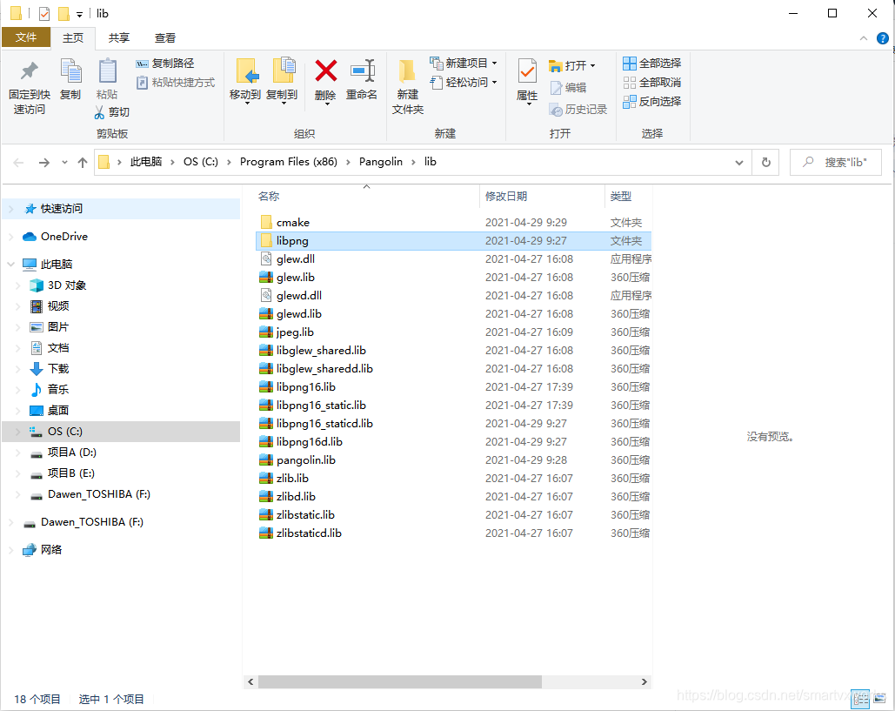Click the Paste clipboard icon

(x=107, y=71)
